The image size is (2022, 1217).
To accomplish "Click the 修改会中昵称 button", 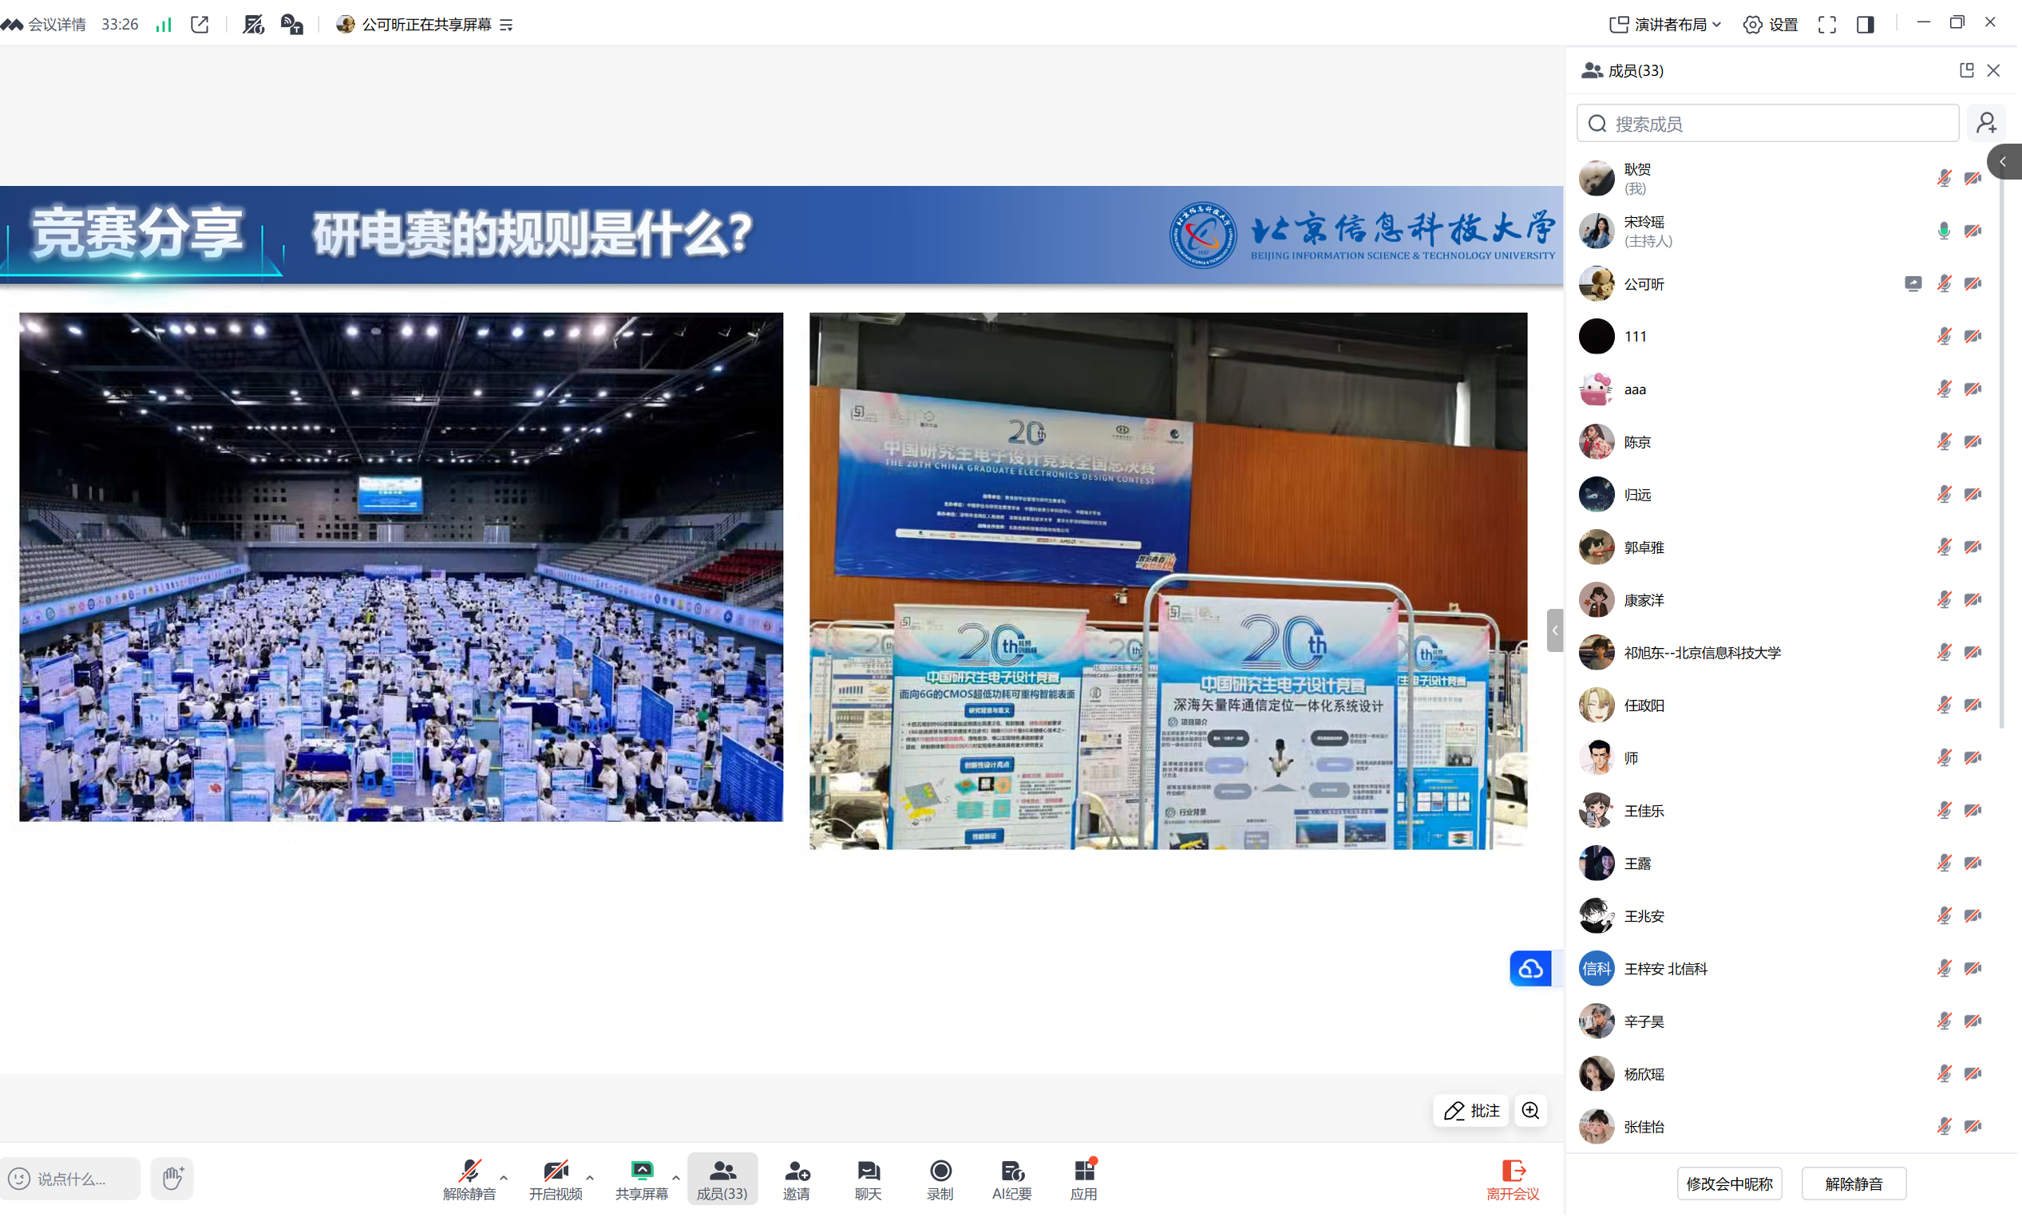I will coord(1729,1184).
